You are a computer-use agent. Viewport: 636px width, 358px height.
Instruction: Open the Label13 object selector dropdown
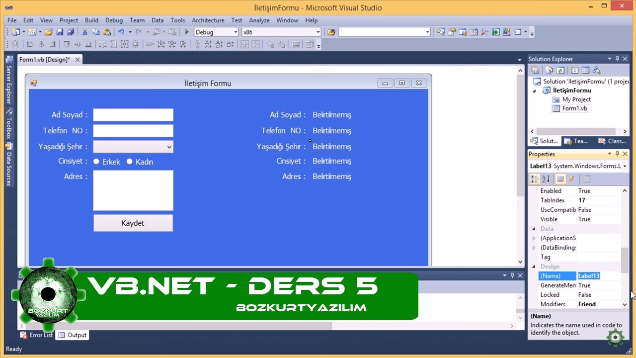click(x=625, y=167)
